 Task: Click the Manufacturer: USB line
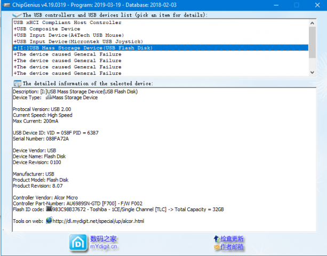coord(34,174)
